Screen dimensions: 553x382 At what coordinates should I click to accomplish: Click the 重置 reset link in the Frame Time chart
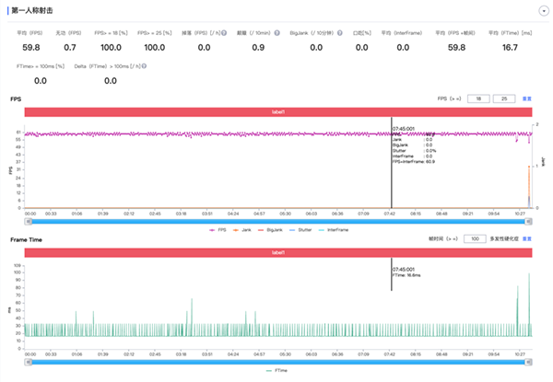527,238
